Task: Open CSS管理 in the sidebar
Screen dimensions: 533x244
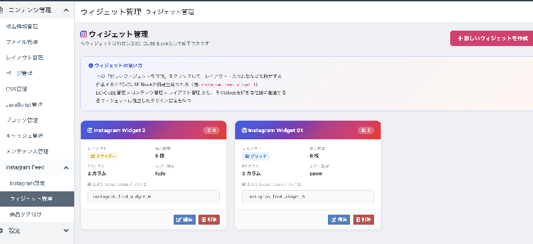Action: (x=16, y=89)
